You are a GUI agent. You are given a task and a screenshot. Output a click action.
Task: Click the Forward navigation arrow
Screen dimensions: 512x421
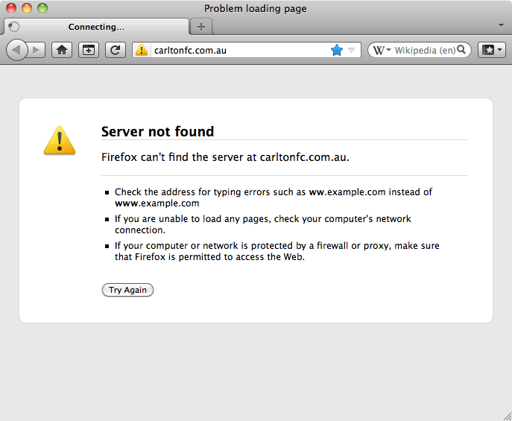tap(37, 50)
